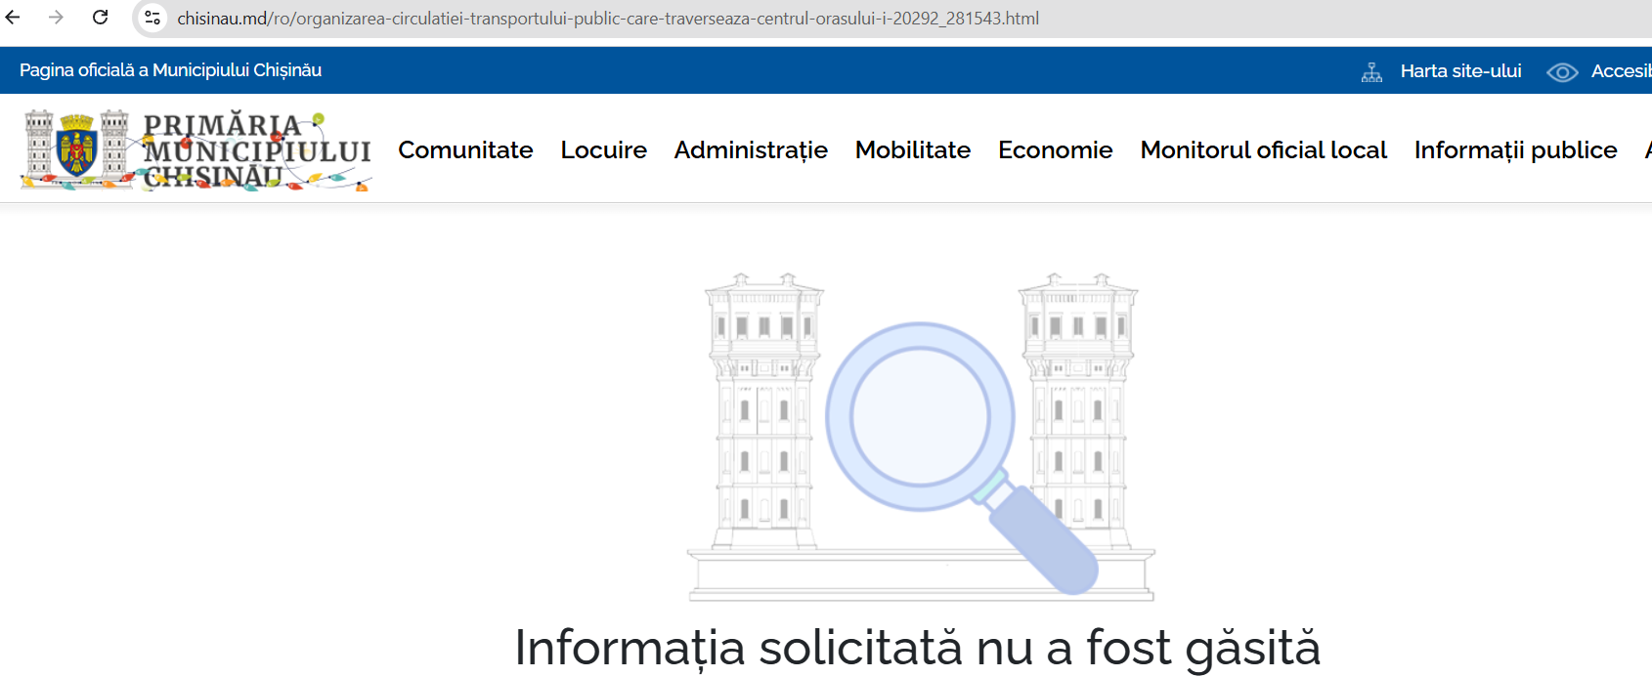Expand the Administrație menu
This screenshot has width=1652, height=677.
(751, 149)
